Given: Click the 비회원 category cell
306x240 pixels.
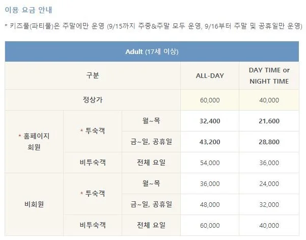Looking at the screenshot, I should pyautogui.click(x=34, y=204).
